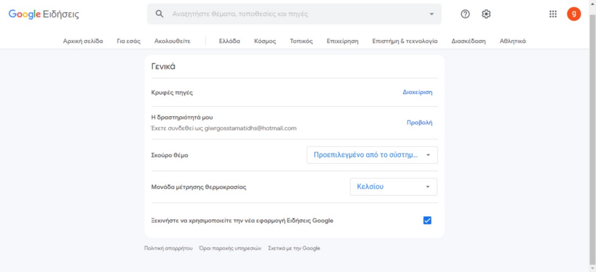Click the Google Ειδήσεις logo

point(44,15)
